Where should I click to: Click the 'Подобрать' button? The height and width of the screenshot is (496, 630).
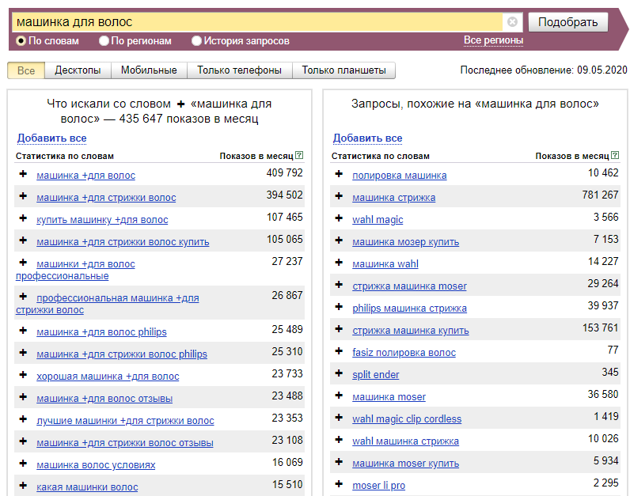(567, 22)
